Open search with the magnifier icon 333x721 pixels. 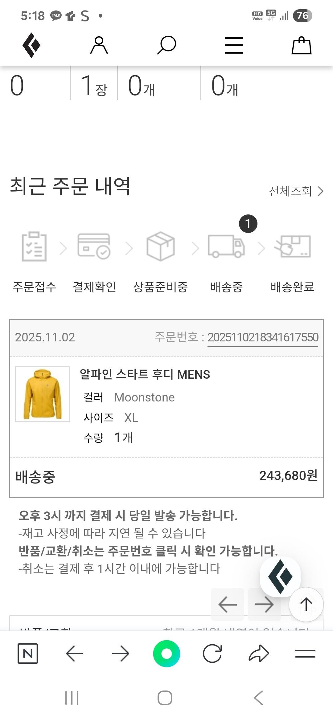pyautogui.click(x=166, y=45)
